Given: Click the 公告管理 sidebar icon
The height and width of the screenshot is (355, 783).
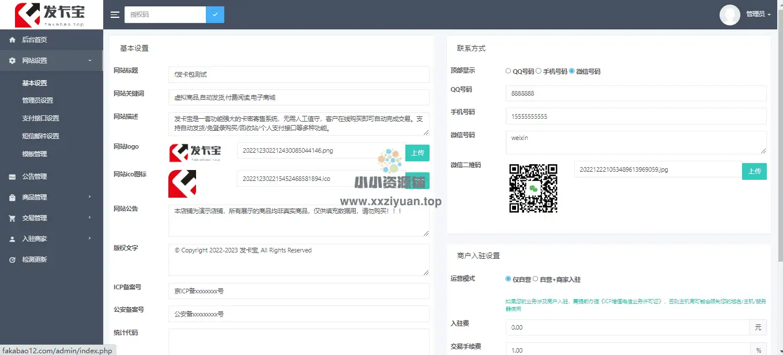Looking at the screenshot, I should [12, 177].
